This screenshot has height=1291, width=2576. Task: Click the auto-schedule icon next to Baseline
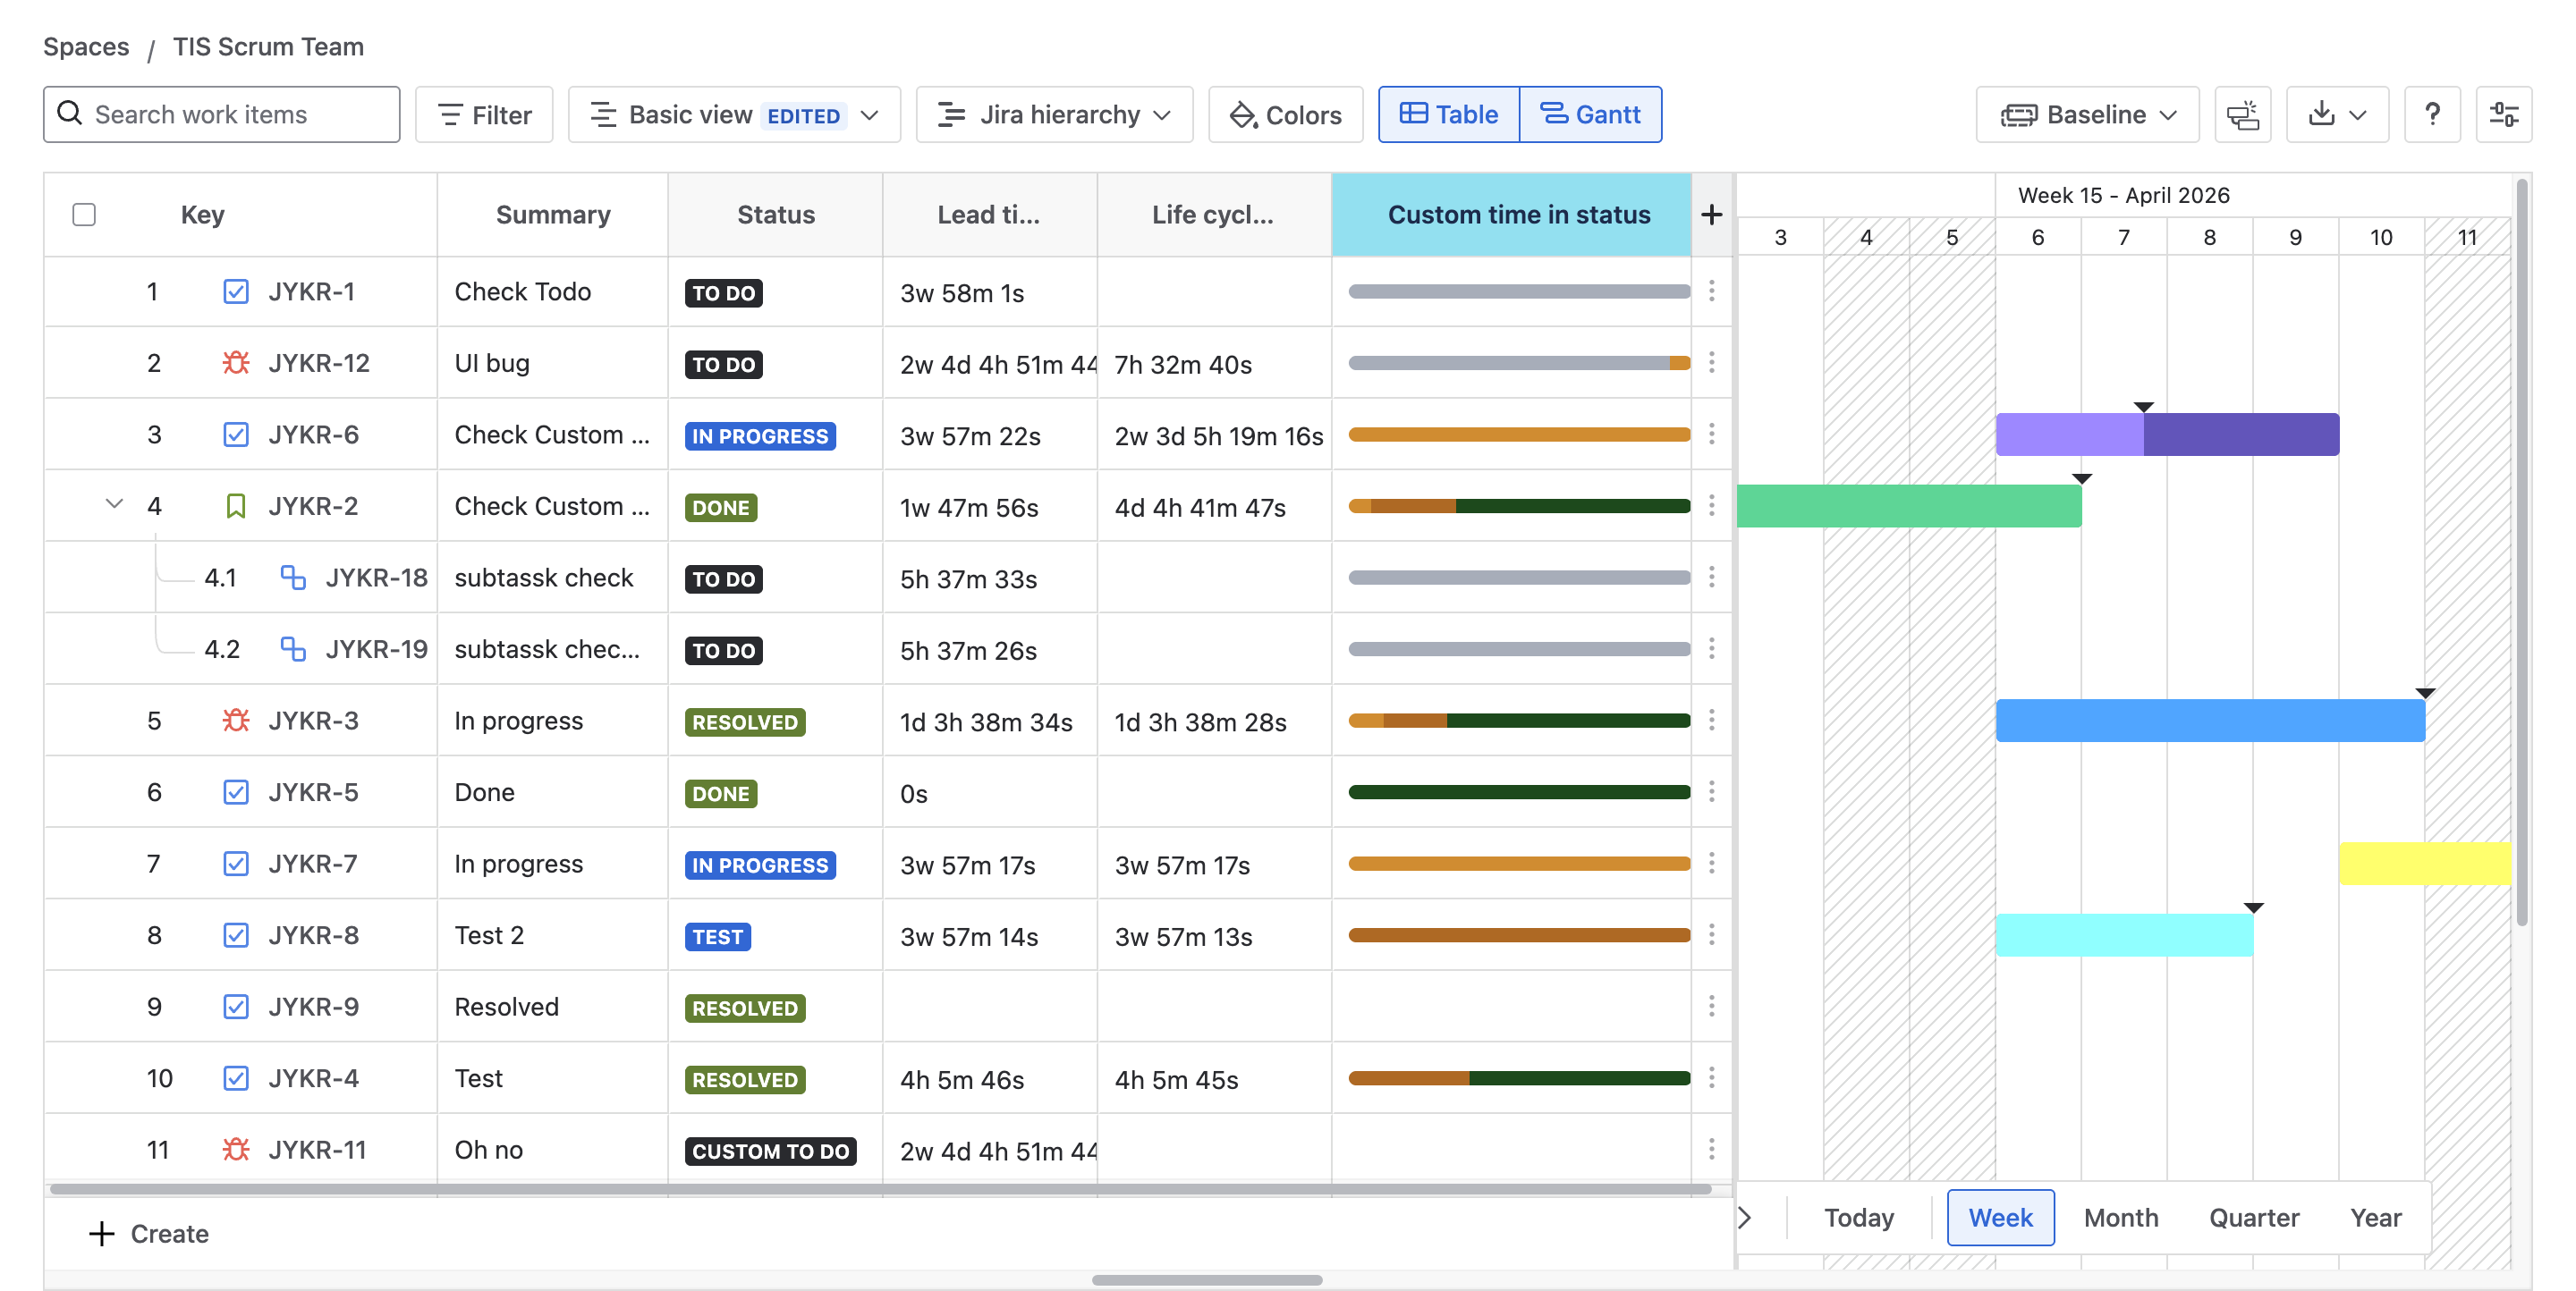coord(2242,114)
